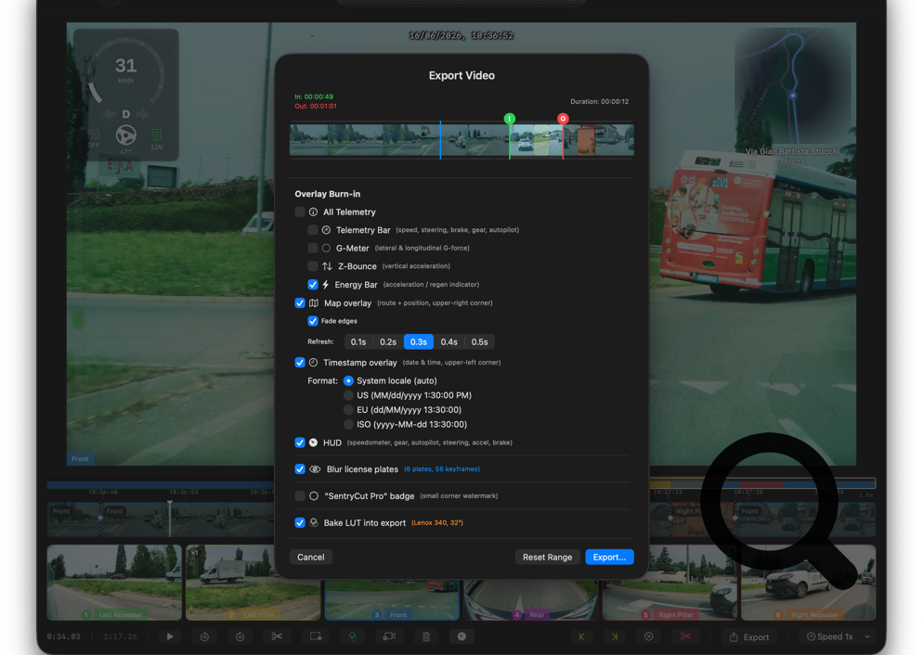
Task: Click the G-Meter circle icon
Action: (x=326, y=248)
